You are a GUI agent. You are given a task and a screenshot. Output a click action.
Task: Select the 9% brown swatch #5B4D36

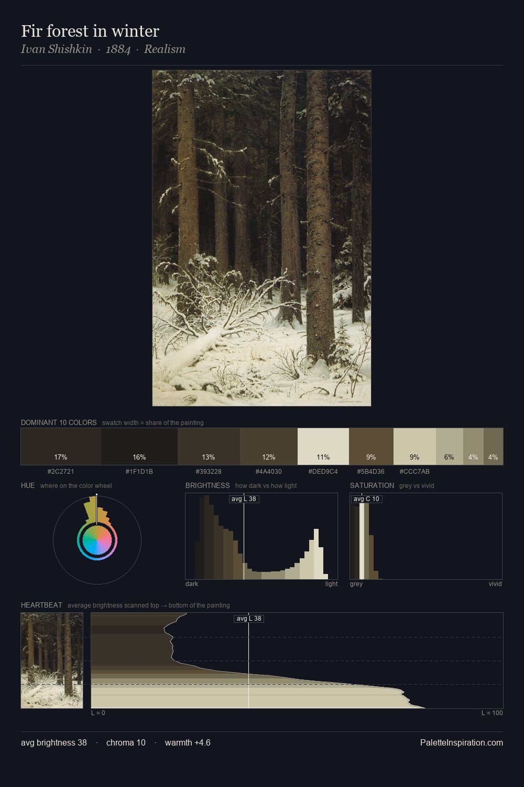pyautogui.click(x=371, y=446)
